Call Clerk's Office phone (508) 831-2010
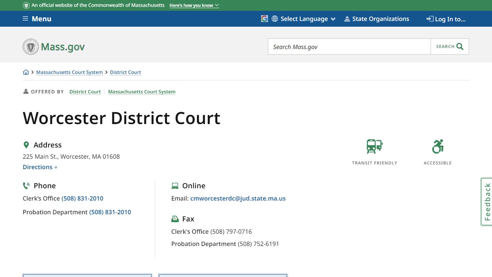Image resolution: width=492 pixels, height=277 pixels. [82, 198]
